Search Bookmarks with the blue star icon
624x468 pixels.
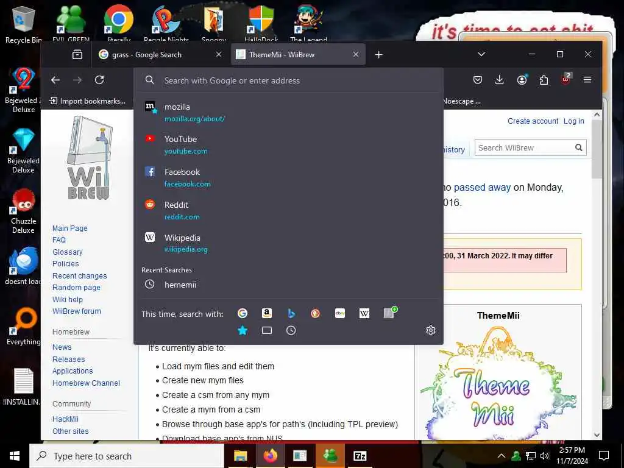click(243, 330)
